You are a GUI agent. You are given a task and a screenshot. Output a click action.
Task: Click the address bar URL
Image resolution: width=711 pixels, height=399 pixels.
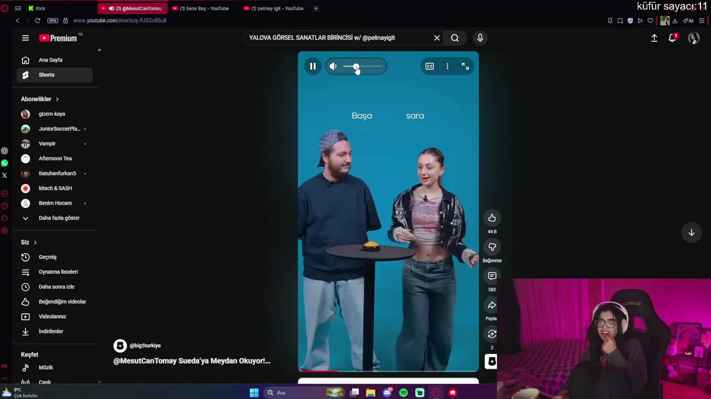(120, 21)
